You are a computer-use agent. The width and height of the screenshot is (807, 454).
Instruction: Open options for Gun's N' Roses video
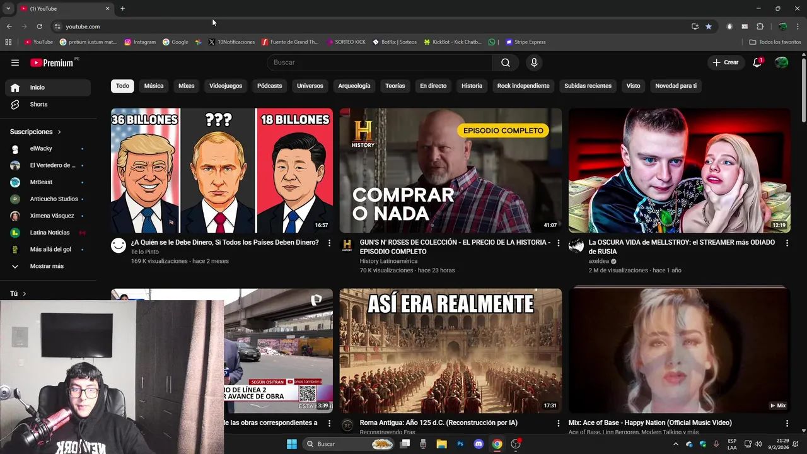coord(558,243)
